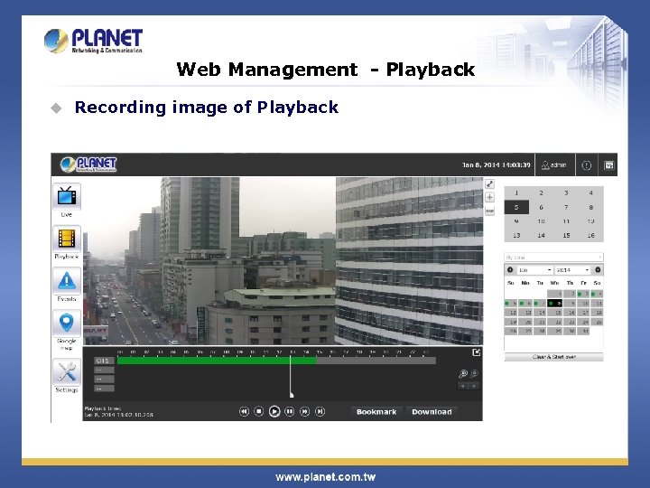Click the fullscreen expand icon beside video
Viewport: 650px width, 488px height.
[x=489, y=183]
